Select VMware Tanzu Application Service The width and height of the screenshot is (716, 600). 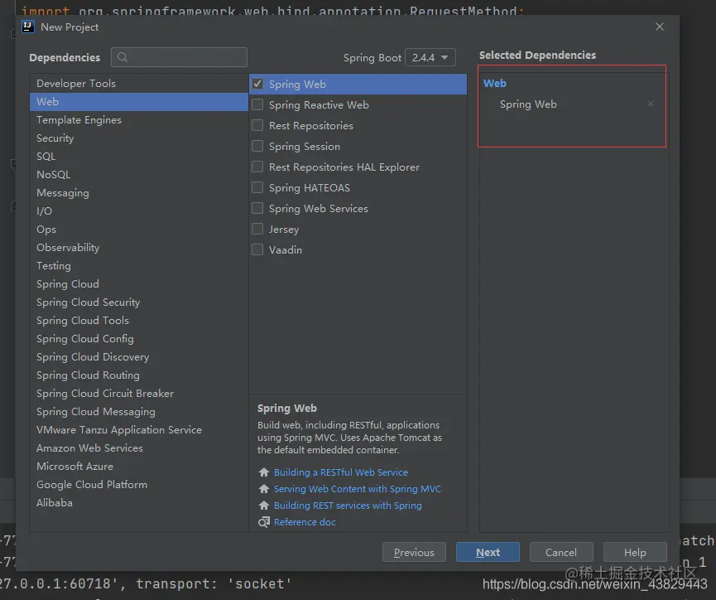(x=139, y=430)
